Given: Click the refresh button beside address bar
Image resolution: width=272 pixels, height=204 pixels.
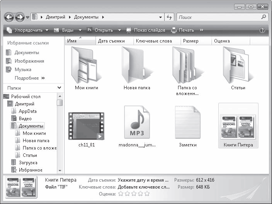Looking at the screenshot, I should point(169,17).
